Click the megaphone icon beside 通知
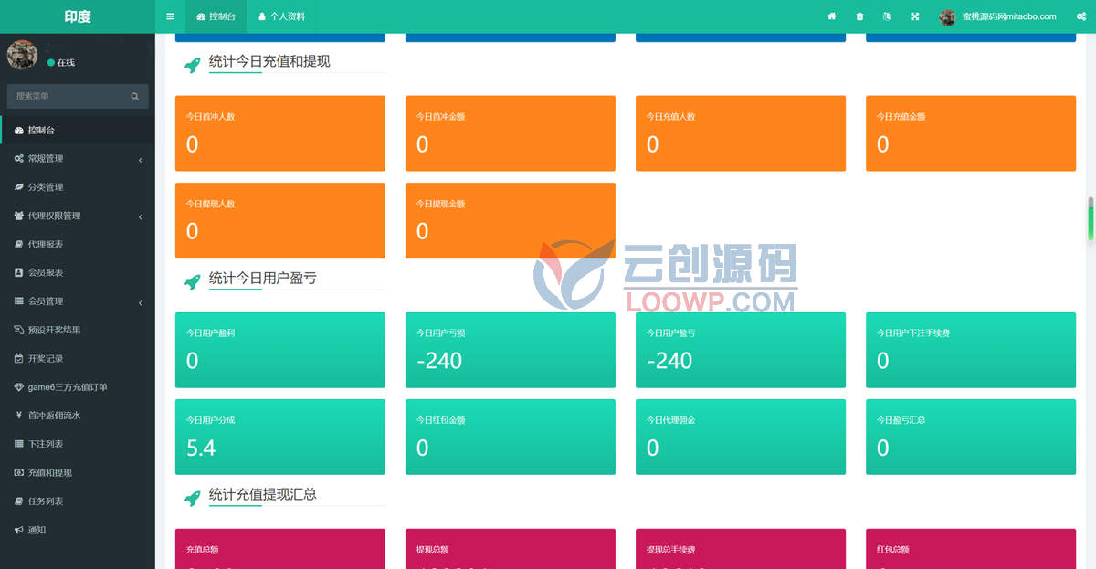 [19, 530]
